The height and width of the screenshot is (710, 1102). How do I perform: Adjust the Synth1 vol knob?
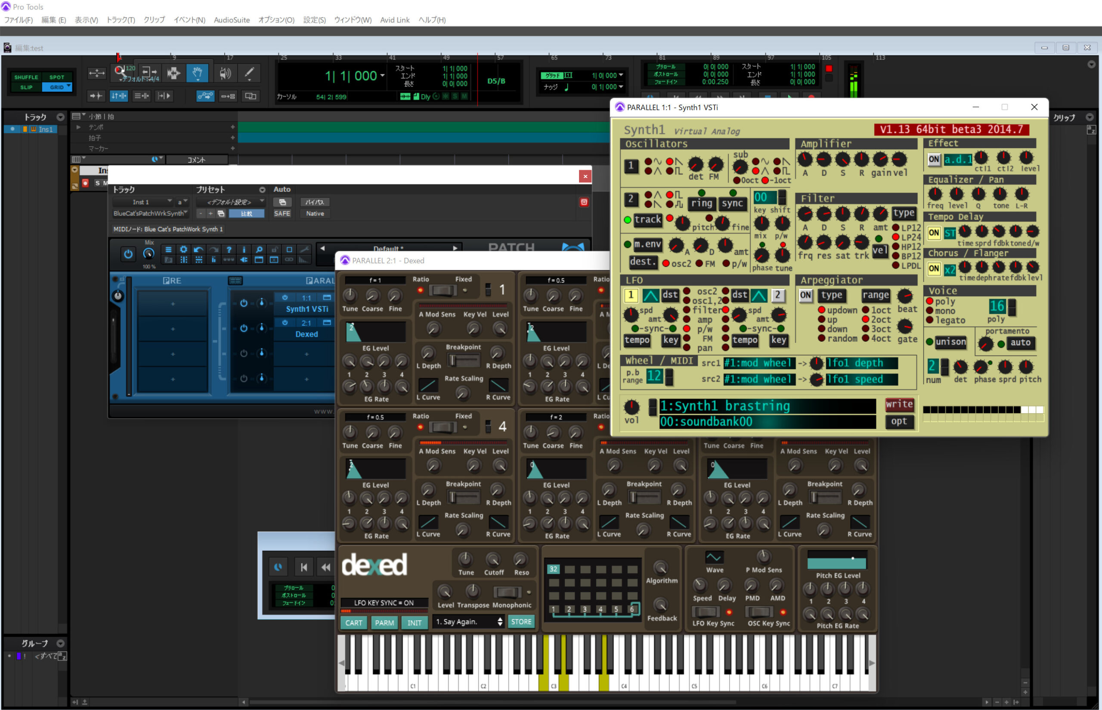(x=631, y=407)
